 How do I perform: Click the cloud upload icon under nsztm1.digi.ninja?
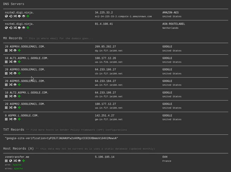point(19,28)
